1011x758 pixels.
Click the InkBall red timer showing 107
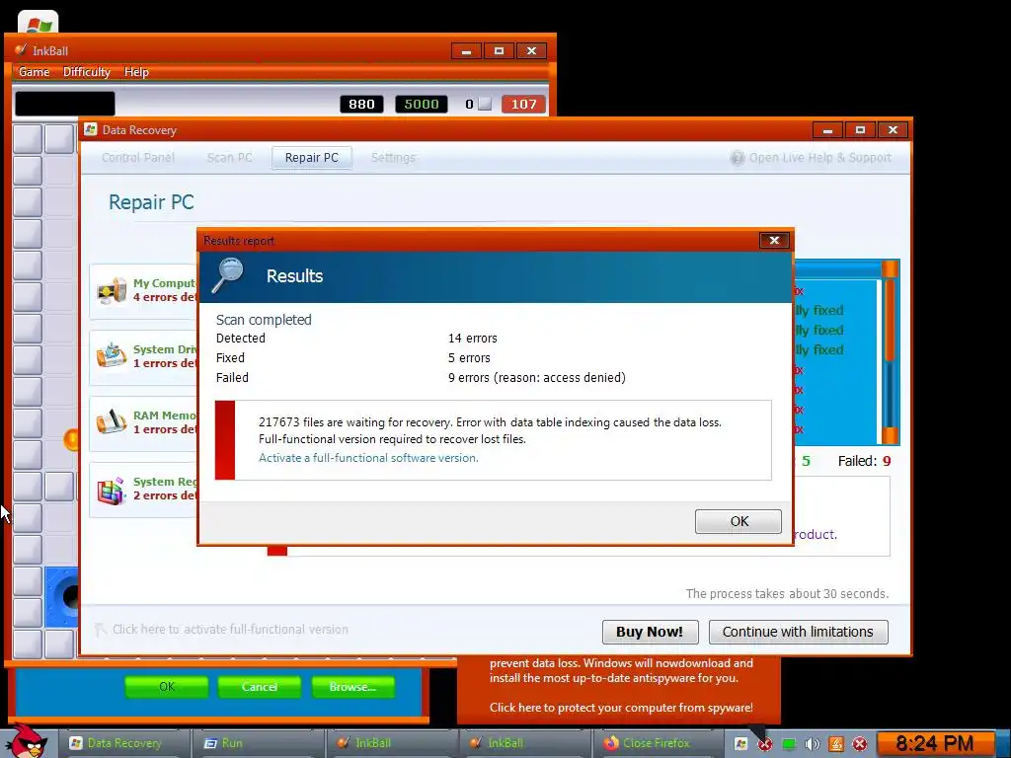coord(523,104)
